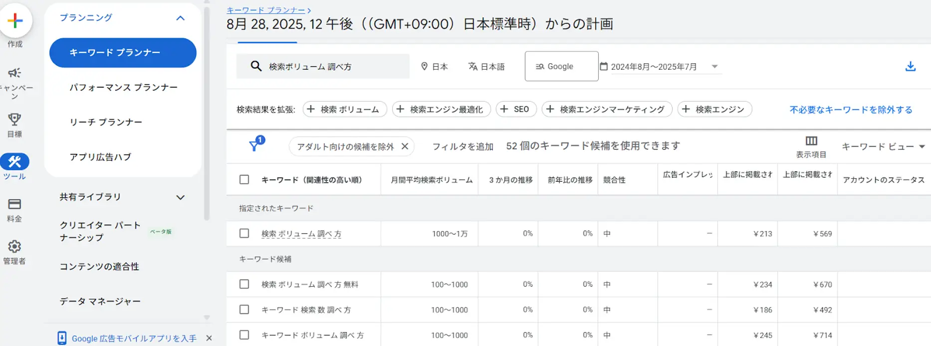Open the 管理者 gear icon
931x346 pixels.
14,246
